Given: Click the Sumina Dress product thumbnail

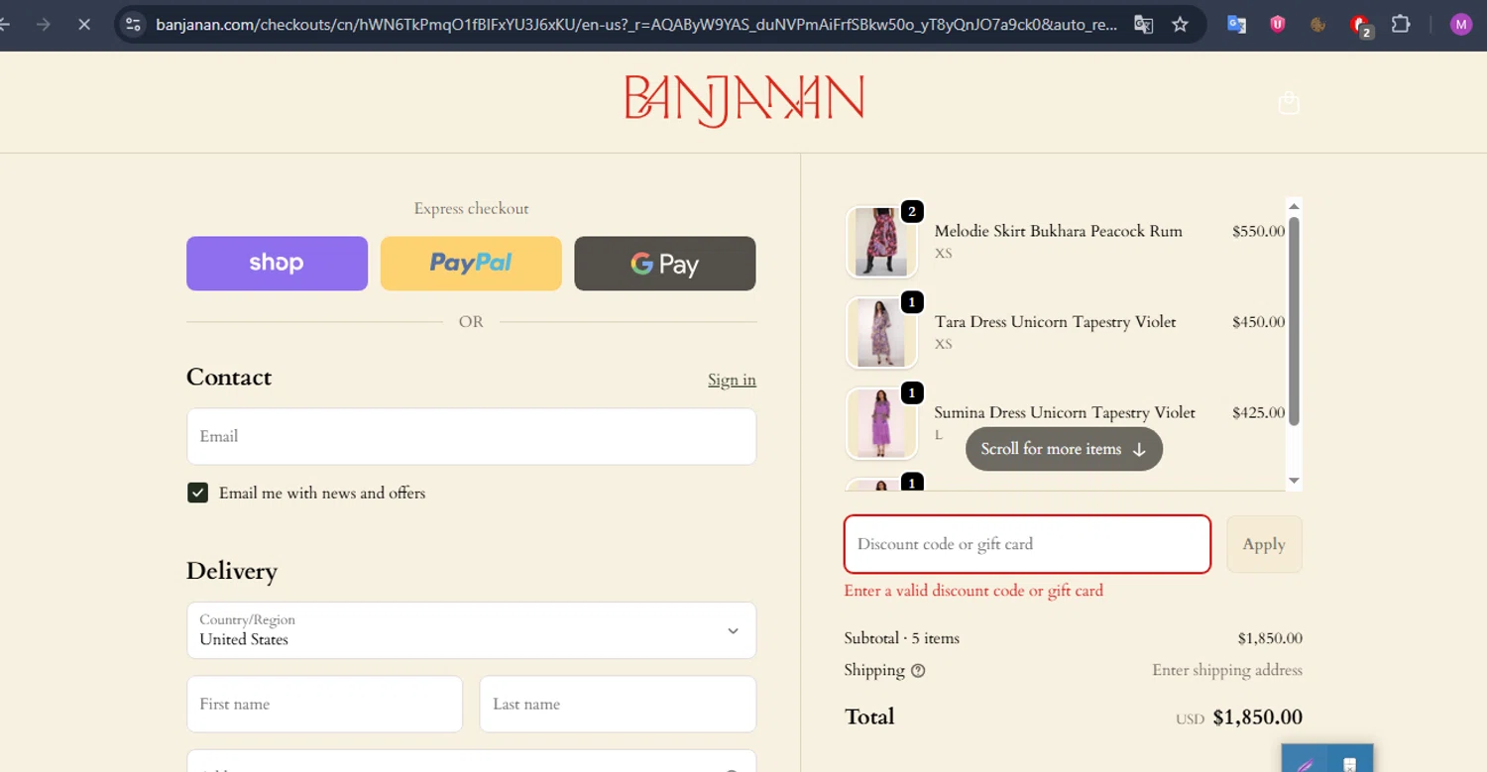Looking at the screenshot, I should click(881, 423).
